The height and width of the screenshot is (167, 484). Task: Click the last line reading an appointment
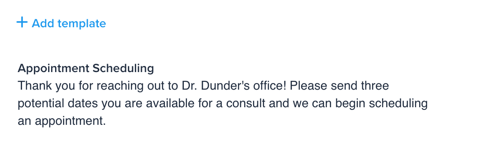62,121
